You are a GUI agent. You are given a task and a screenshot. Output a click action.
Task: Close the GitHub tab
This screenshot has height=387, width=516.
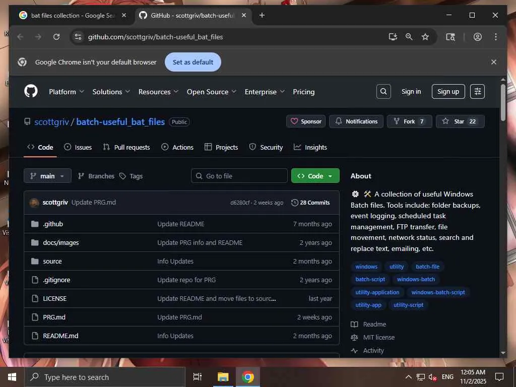pos(244,15)
